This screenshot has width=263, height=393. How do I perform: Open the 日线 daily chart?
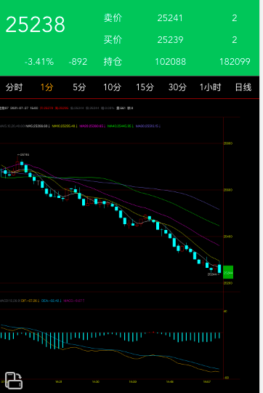(x=243, y=87)
